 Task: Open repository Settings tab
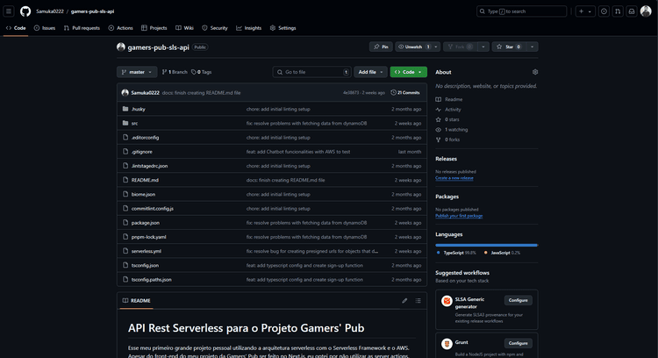point(283,28)
